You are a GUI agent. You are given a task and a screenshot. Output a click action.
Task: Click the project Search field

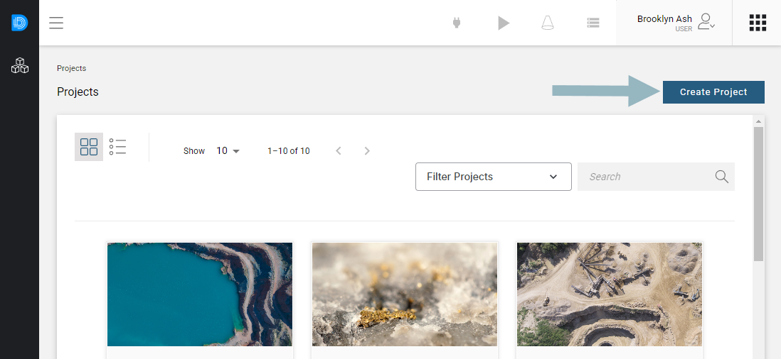pyautogui.click(x=656, y=177)
